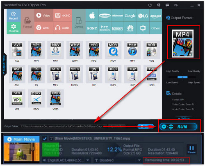Adjust the quality versus speed slider
This screenshot has width=205, height=166.
pos(182,77)
